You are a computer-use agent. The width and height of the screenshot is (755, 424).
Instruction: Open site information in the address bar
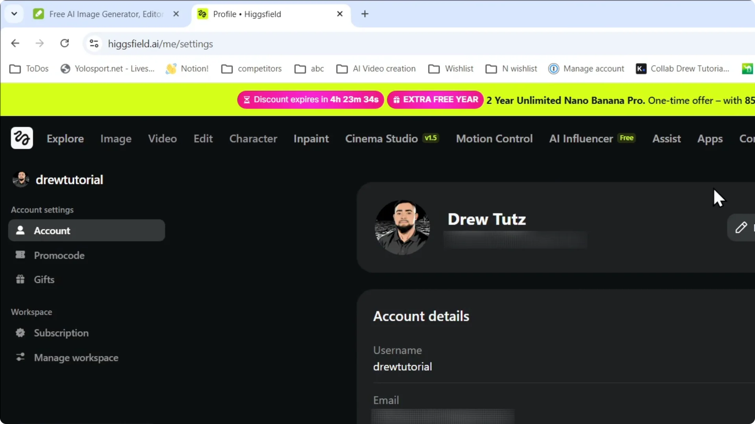(x=94, y=44)
